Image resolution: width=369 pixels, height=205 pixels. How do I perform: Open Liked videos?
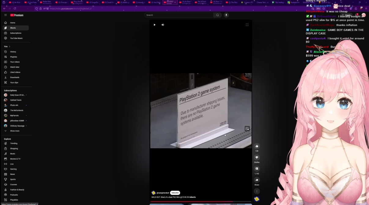(x=16, y=72)
